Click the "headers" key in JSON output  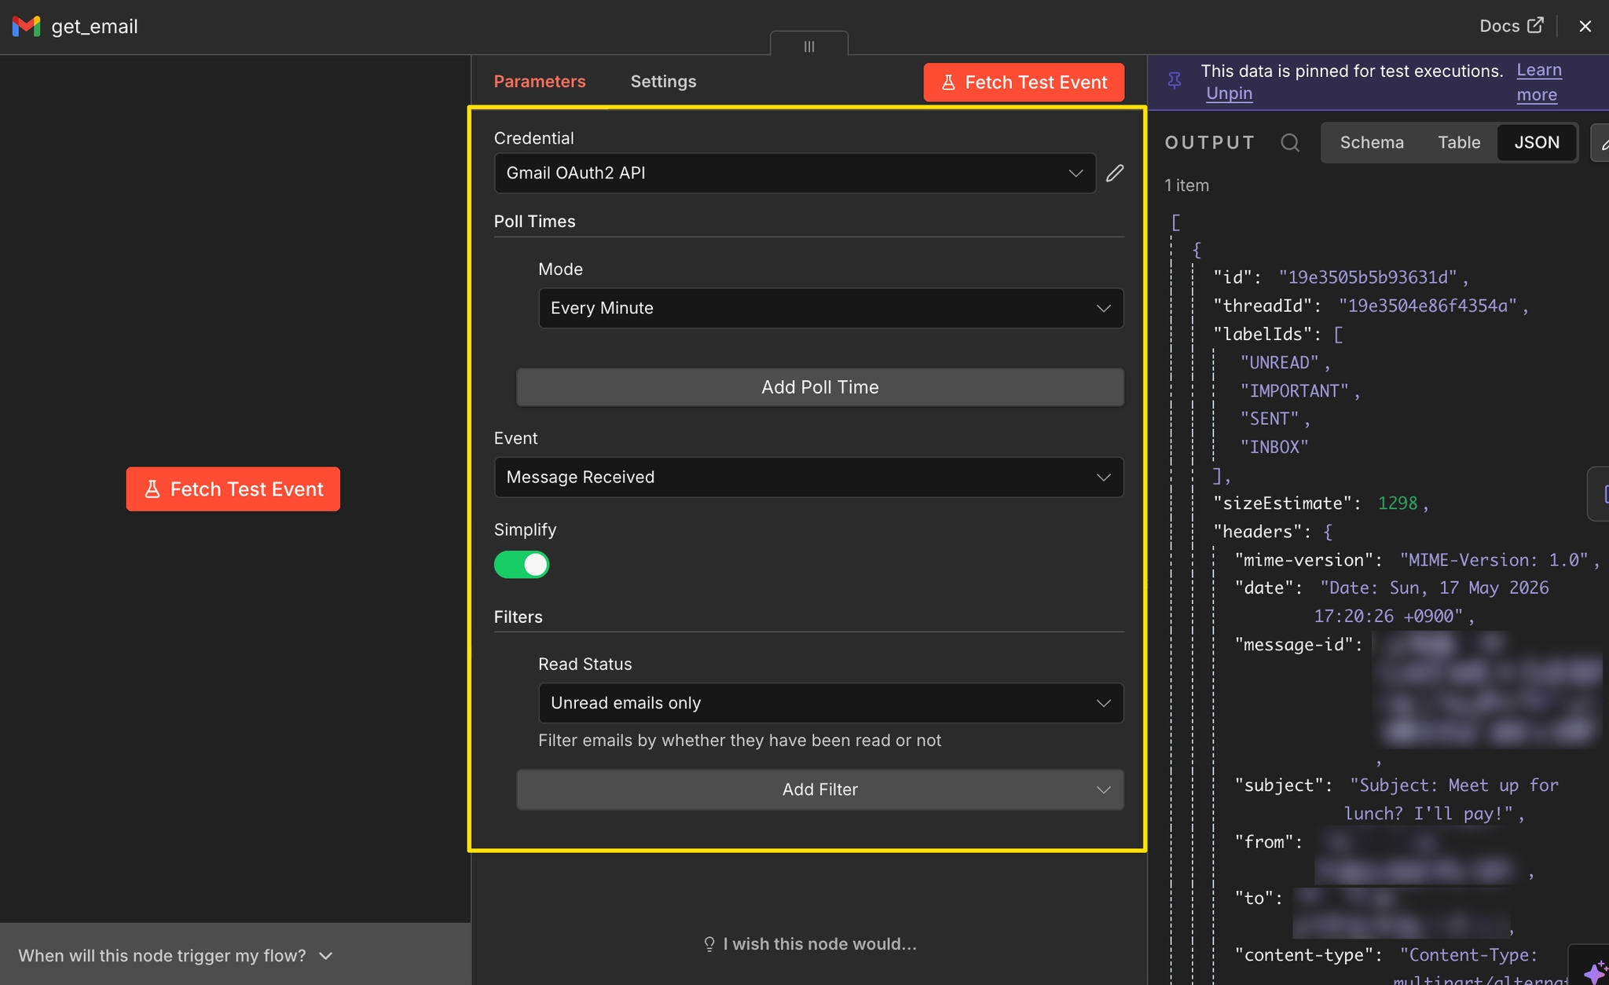click(1258, 532)
